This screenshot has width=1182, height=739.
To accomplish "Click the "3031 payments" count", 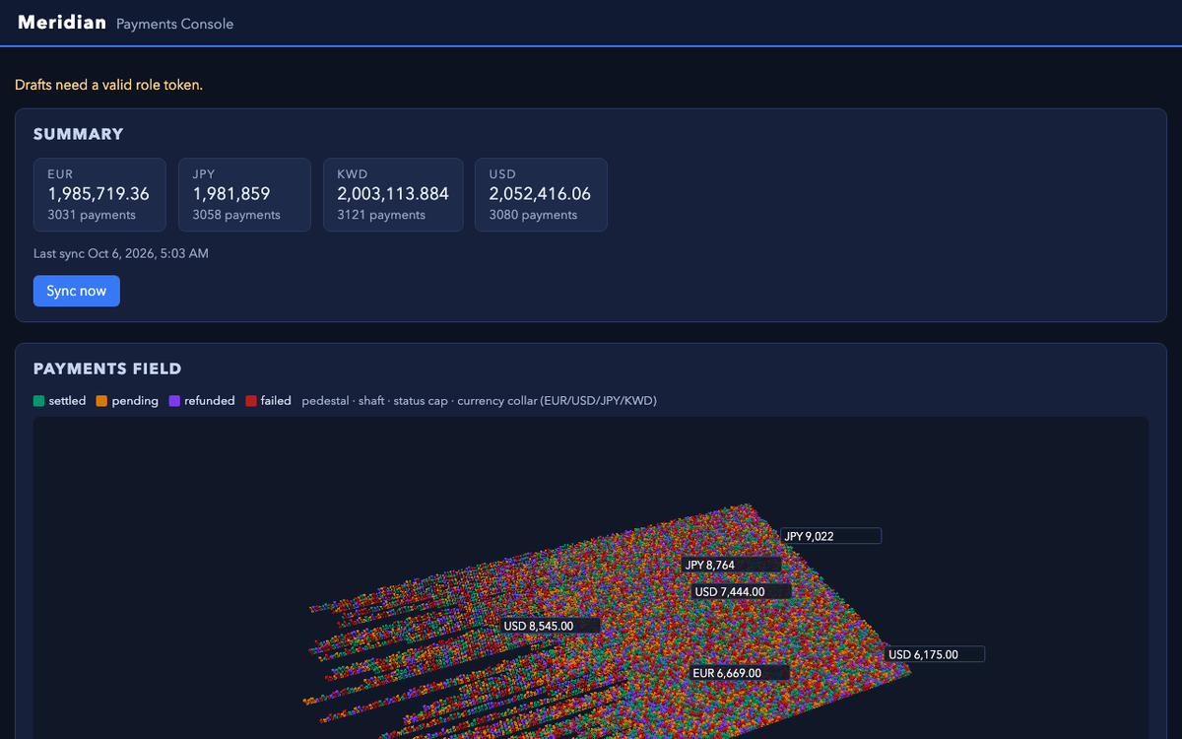I will [x=92, y=215].
